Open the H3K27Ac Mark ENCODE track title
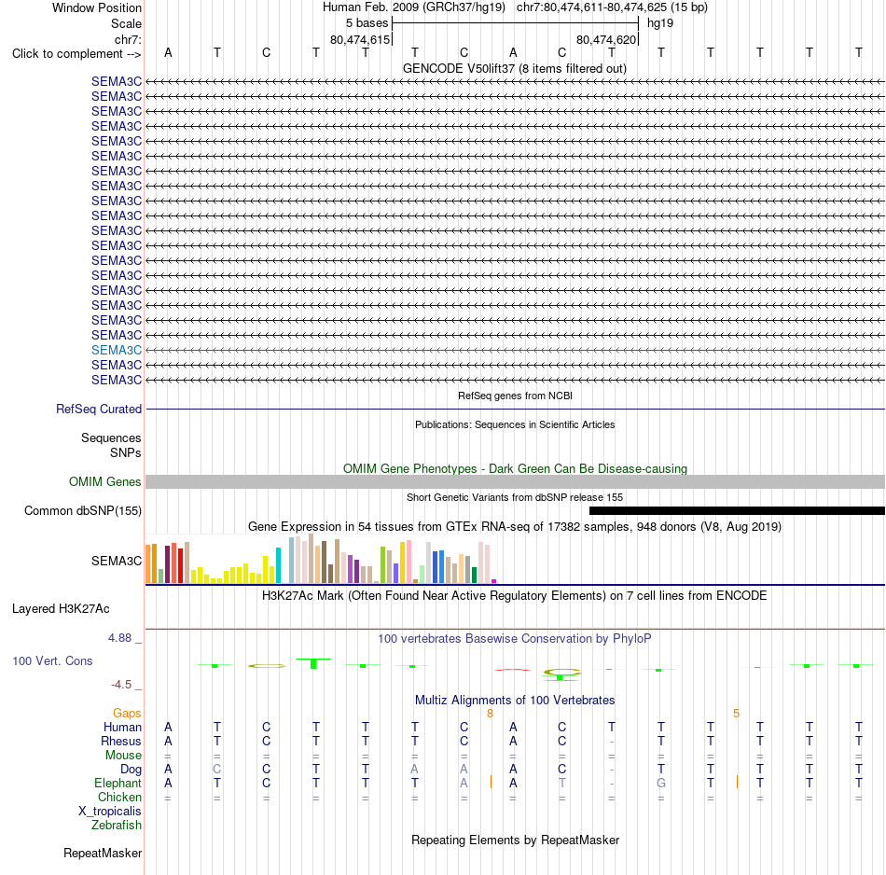The width and height of the screenshot is (886, 875). (x=515, y=596)
